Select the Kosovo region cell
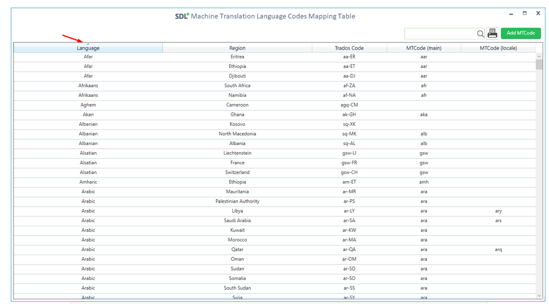This screenshot has height=304, width=549. click(238, 124)
